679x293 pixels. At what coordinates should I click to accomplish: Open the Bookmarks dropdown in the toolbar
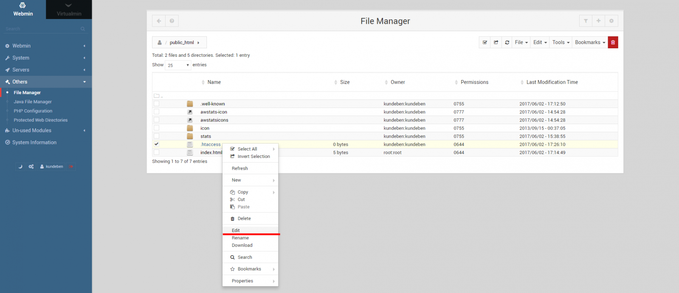pyautogui.click(x=589, y=42)
